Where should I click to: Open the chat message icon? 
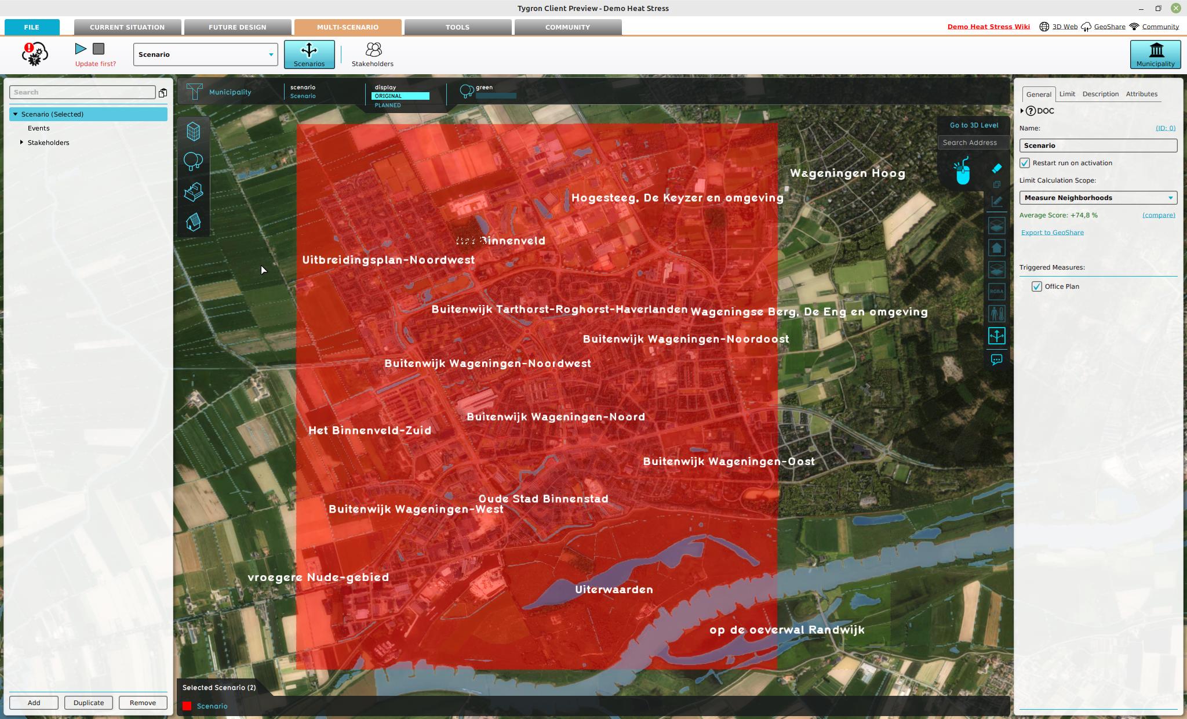996,360
